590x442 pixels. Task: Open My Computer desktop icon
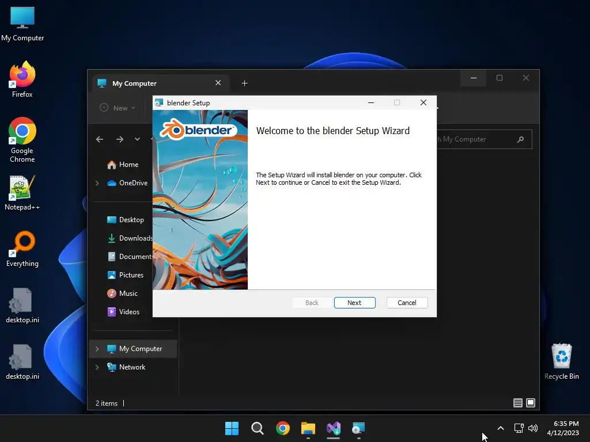[x=22, y=24]
